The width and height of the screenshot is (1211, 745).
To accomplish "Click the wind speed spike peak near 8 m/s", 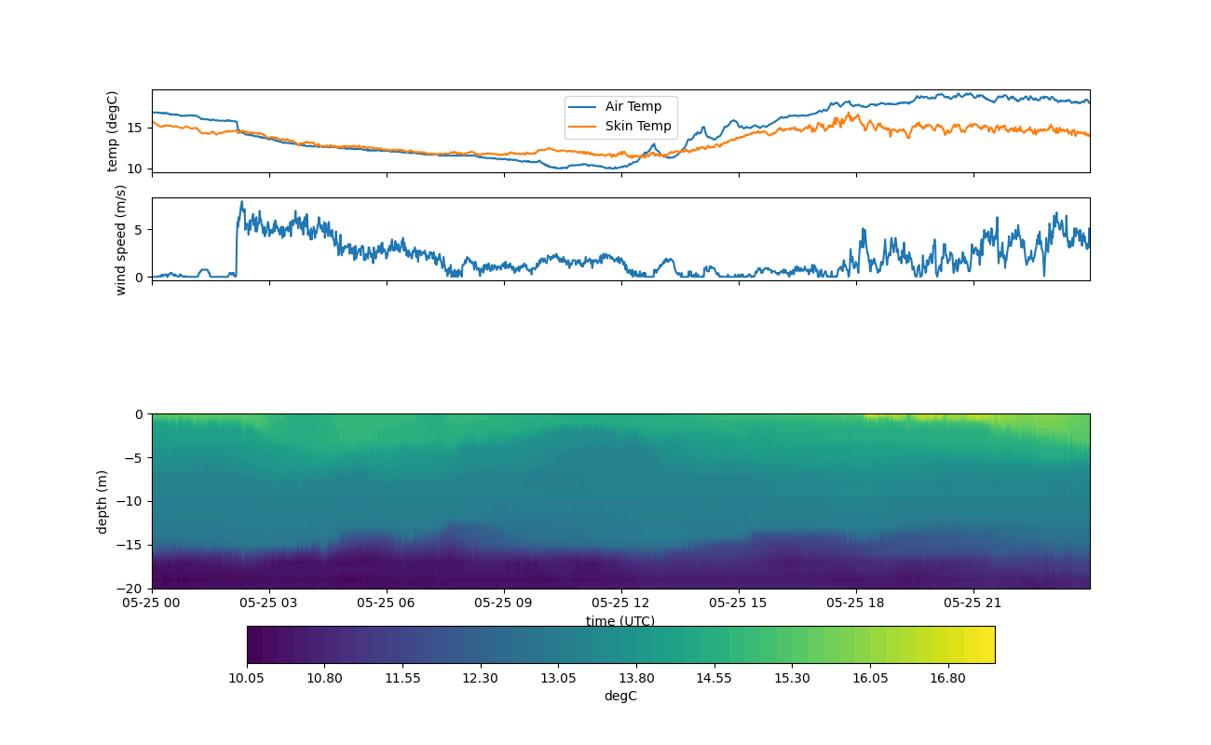I will point(242,202).
